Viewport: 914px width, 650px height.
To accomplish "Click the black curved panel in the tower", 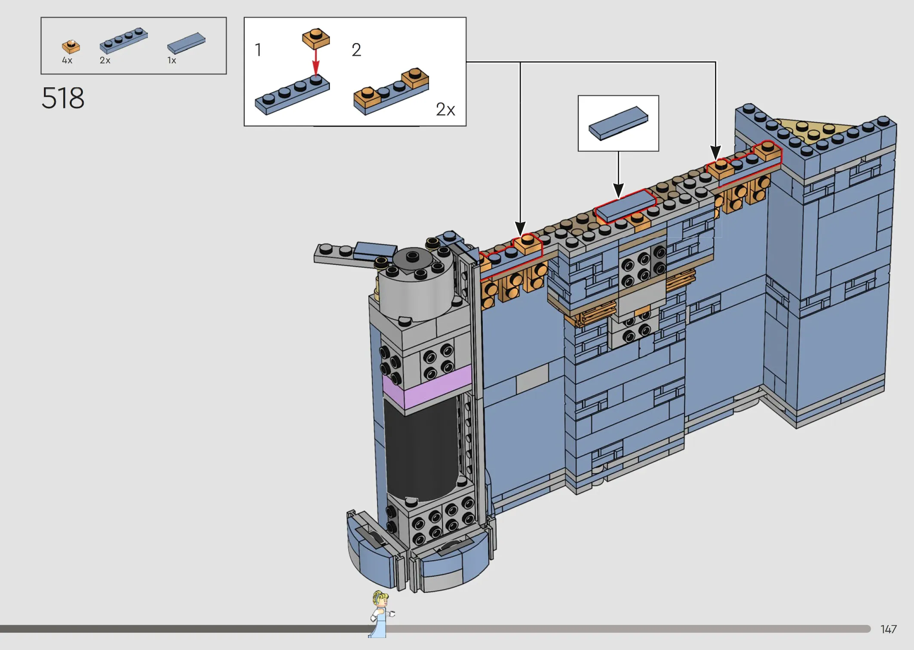I will coord(421,449).
